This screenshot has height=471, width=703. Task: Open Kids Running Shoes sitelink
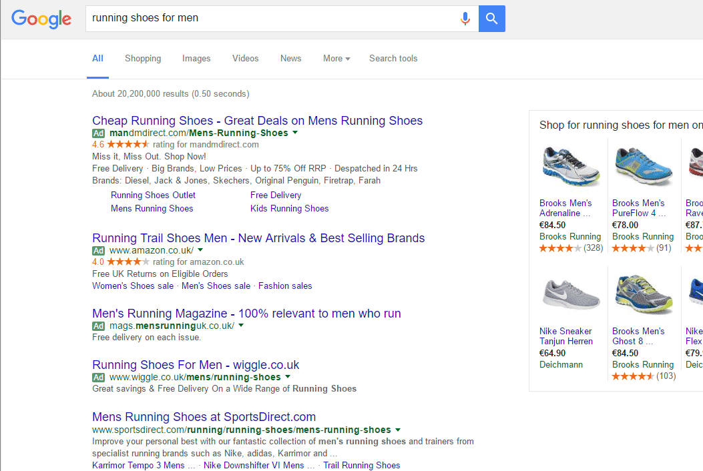point(289,208)
